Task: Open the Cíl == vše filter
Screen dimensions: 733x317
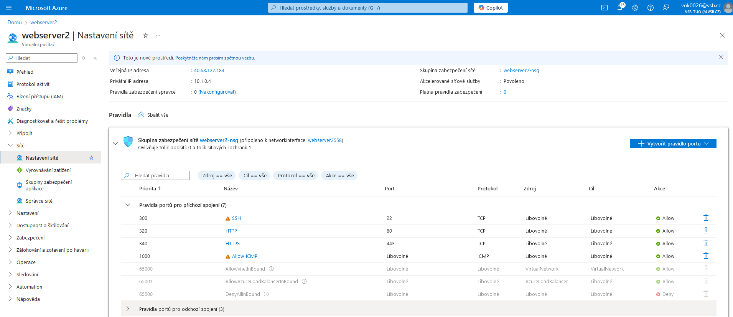Action: (x=255, y=175)
